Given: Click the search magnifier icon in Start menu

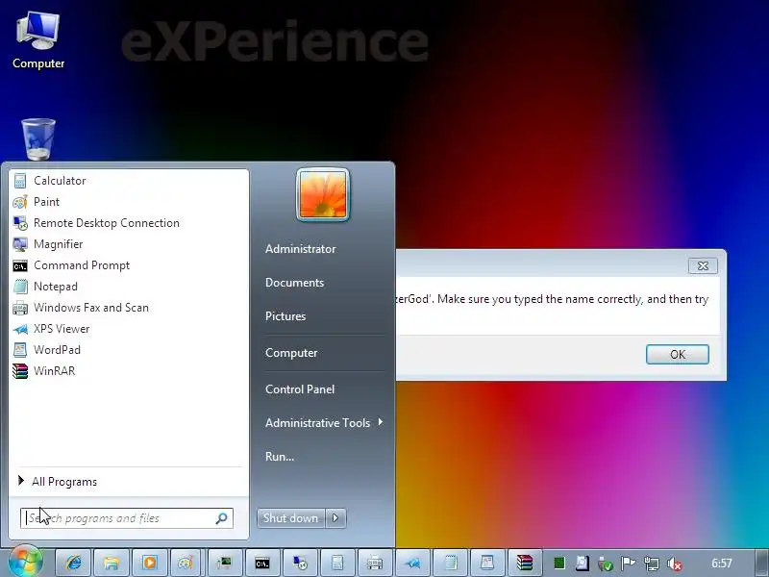Looking at the screenshot, I should coord(222,518).
